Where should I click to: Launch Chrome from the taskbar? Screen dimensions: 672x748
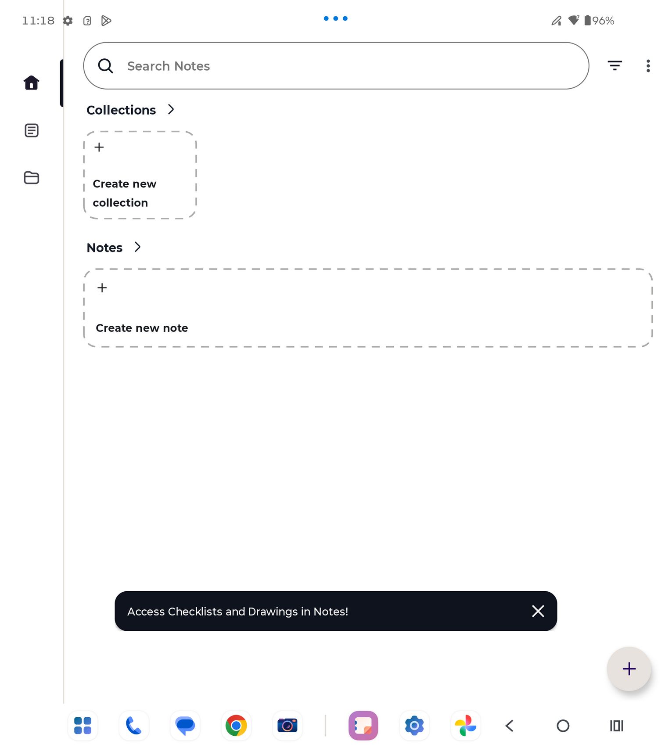[x=236, y=725]
